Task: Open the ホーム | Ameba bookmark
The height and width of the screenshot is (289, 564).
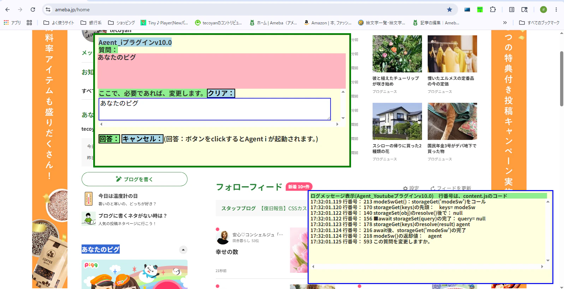Action: 273,23
